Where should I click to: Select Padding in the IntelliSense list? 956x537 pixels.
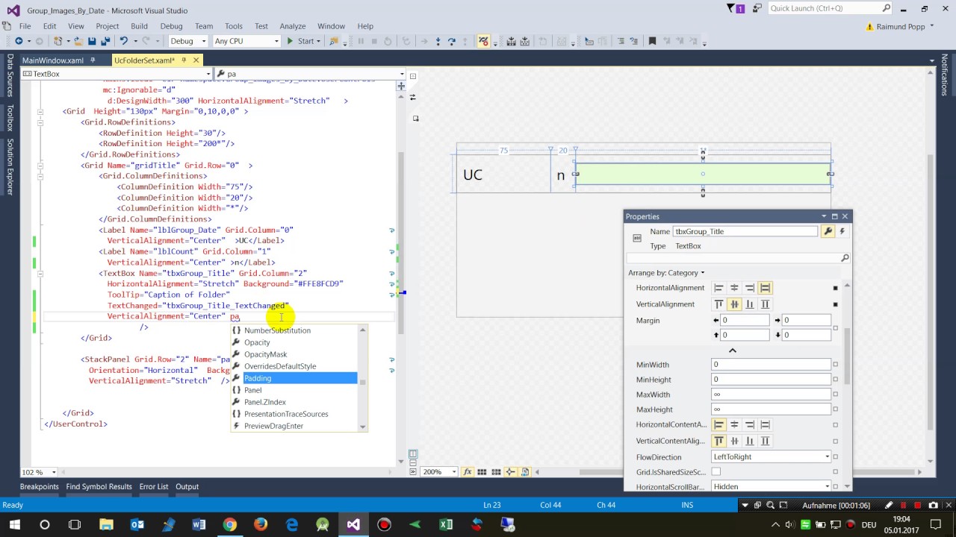[x=294, y=378]
